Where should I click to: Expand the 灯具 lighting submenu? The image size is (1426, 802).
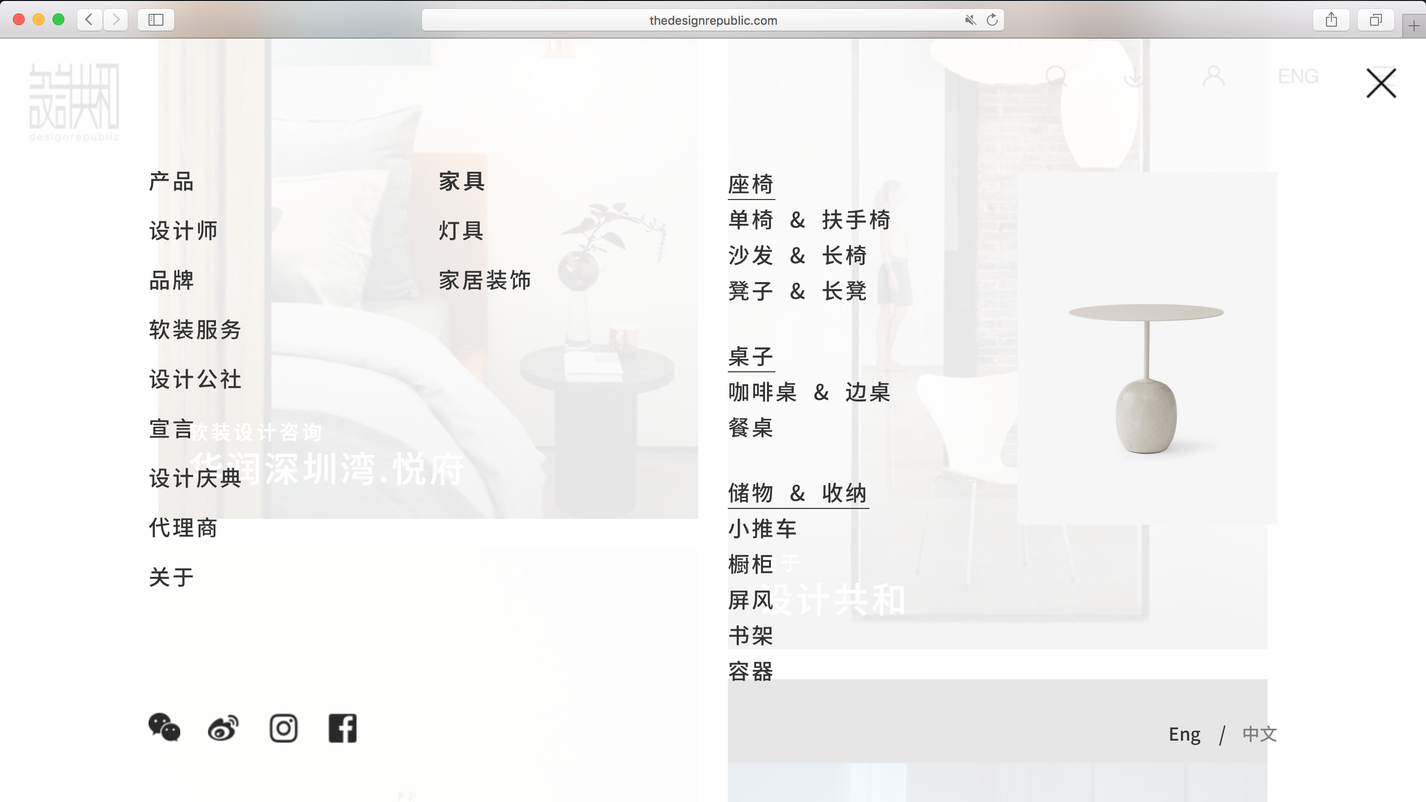pyautogui.click(x=461, y=231)
